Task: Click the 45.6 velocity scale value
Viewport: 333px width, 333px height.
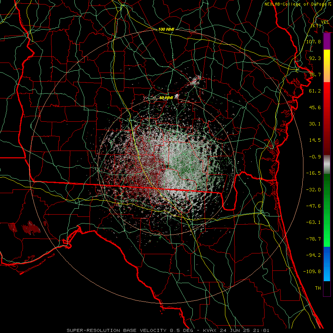Action: pos(315,107)
